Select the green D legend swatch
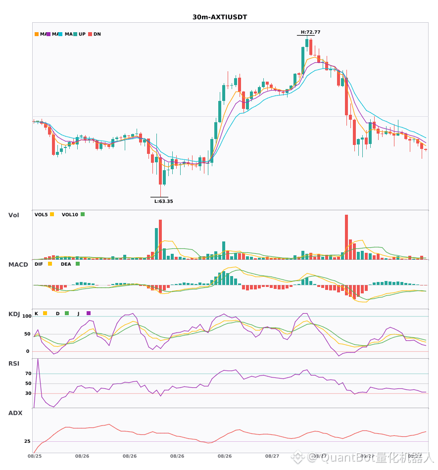 (67, 313)
